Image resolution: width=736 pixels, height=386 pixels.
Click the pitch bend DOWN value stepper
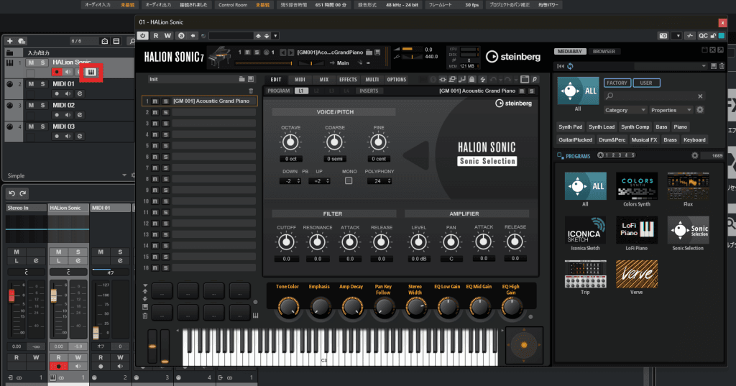290,181
